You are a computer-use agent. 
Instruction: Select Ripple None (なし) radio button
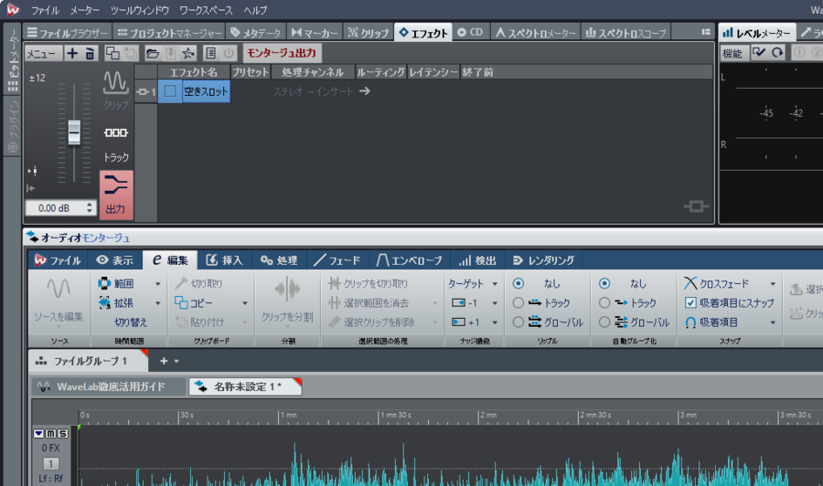pos(518,283)
